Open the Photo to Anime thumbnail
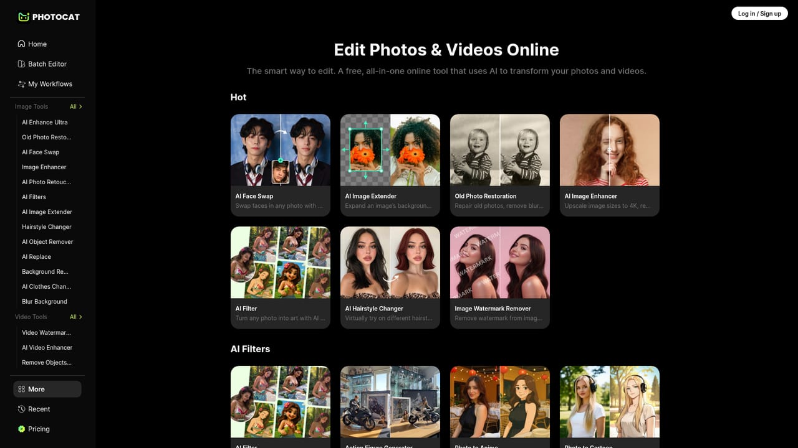Screen dimensions: 798x448 pos(500,402)
